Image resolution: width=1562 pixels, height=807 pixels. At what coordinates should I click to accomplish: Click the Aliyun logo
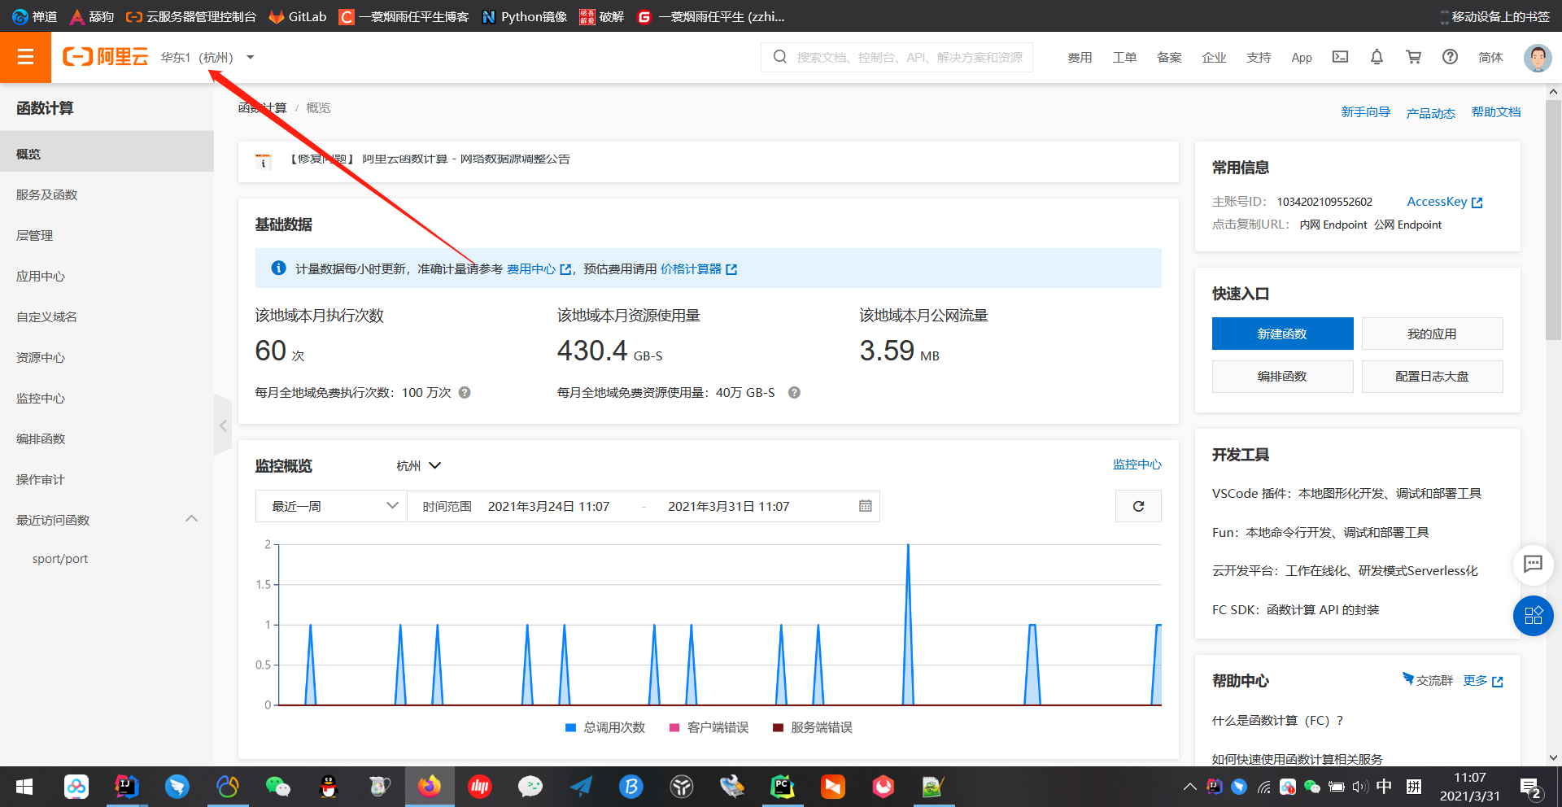pos(106,57)
